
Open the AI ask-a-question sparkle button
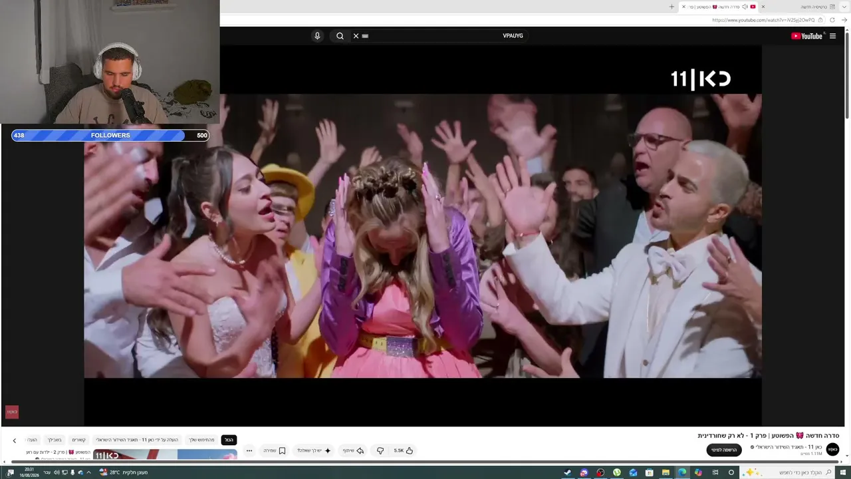point(314,450)
